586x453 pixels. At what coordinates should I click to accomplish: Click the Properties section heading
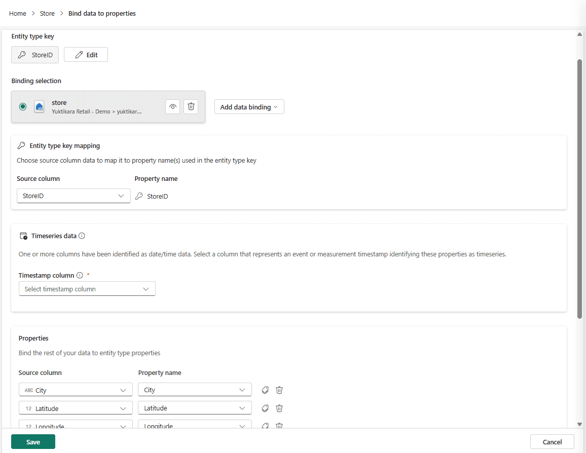click(33, 338)
